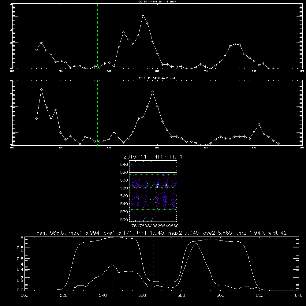Viewport: 306px width, 306px height.
Task: Click the '620' x-axis label of bottom plot
Action: [x=259, y=296]
